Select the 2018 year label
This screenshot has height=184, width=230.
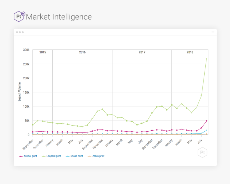(x=190, y=52)
